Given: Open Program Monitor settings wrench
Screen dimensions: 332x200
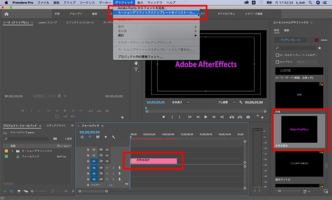Looking at the screenshot, I should click(241, 102).
